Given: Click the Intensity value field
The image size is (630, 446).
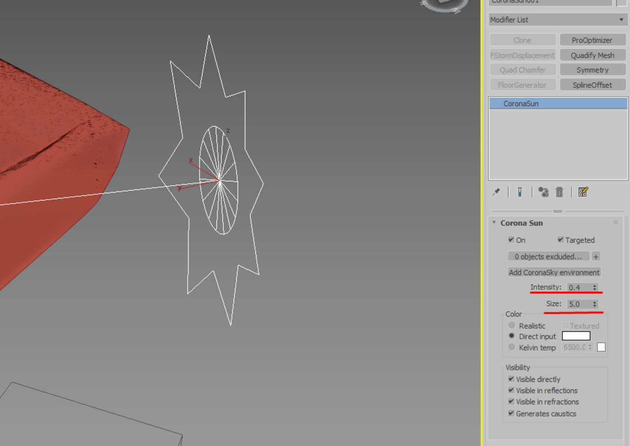Looking at the screenshot, I should (579, 287).
